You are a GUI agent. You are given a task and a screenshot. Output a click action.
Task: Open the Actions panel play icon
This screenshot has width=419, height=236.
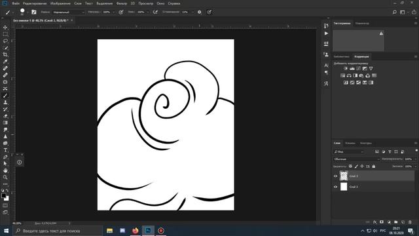[x=326, y=33]
